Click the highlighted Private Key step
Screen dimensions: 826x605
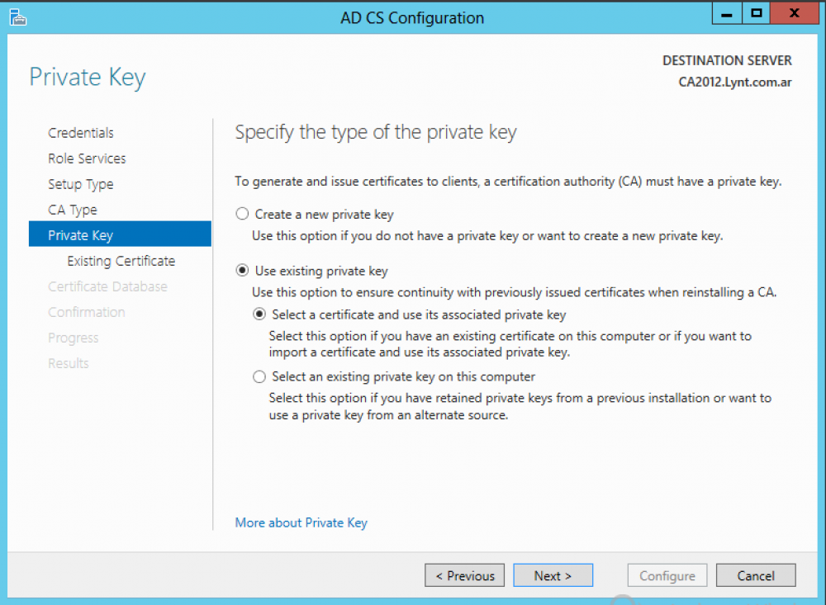pyautogui.click(x=80, y=234)
